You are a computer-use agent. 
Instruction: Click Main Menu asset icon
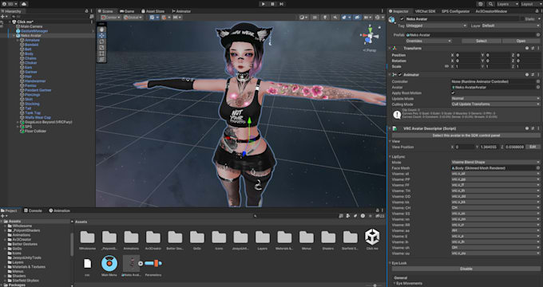coord(109,264)
